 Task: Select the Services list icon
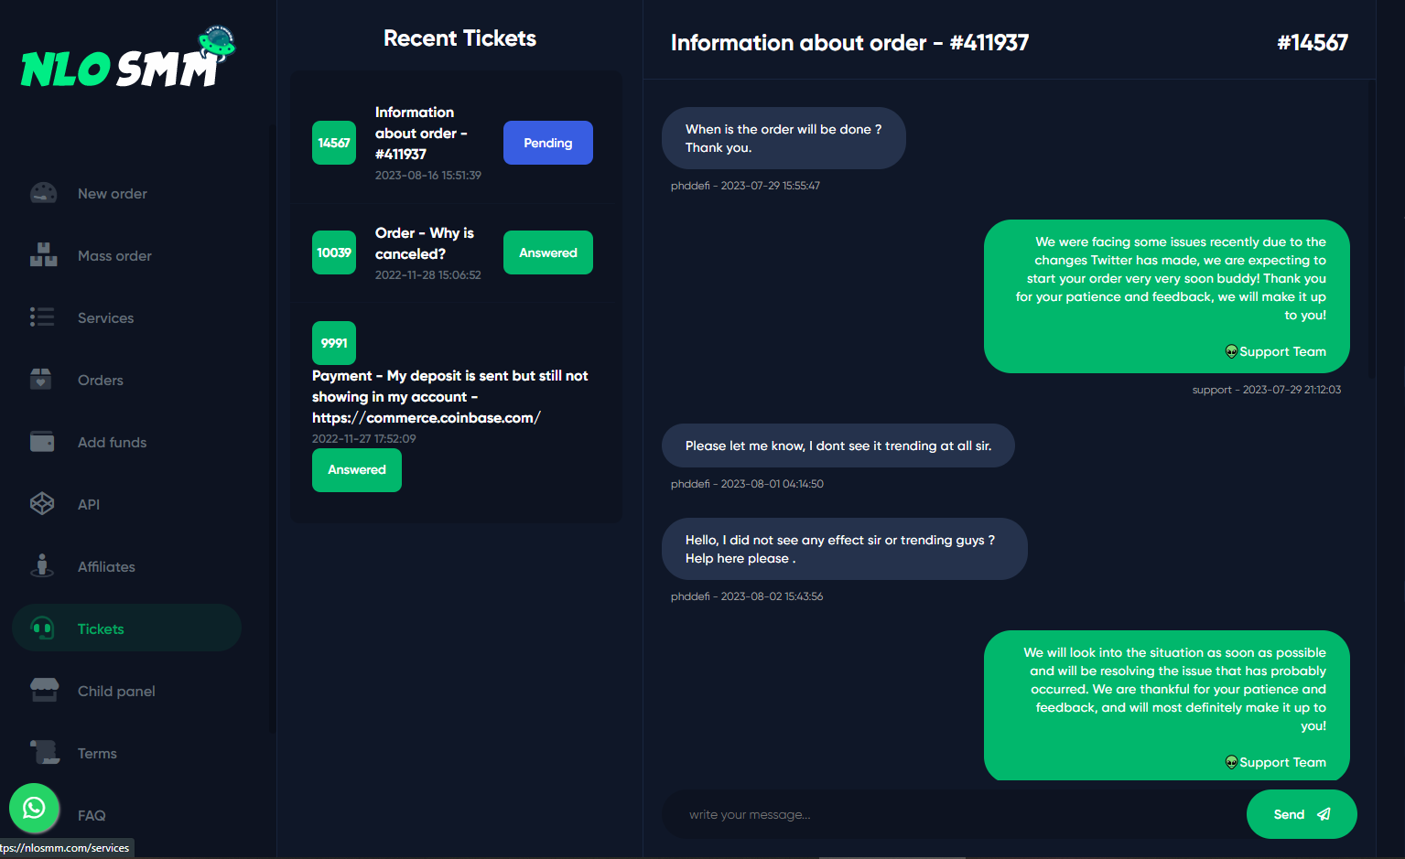(42, 317)
